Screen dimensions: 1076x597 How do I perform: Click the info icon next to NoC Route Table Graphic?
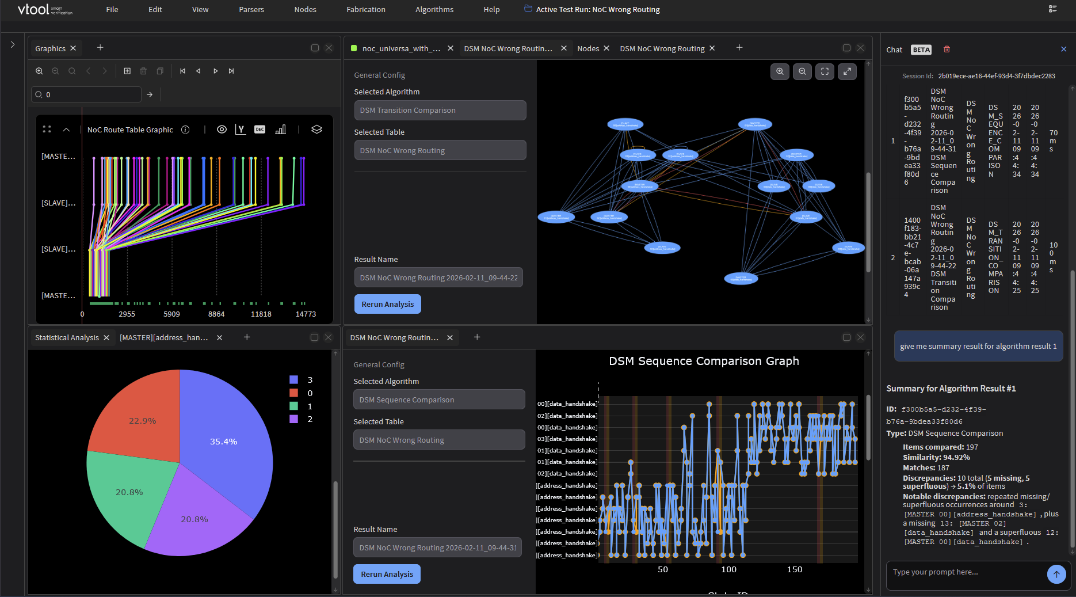tap(185, 130)
